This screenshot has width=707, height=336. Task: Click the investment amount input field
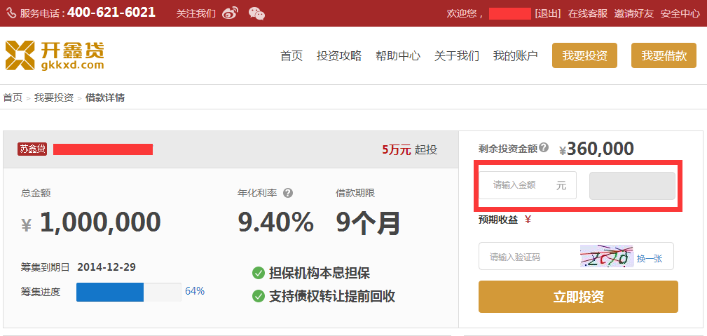(519, 185)
